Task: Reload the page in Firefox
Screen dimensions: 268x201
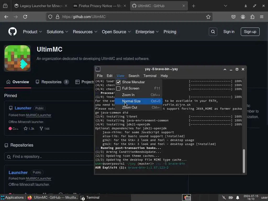Action: pos(25,17)
